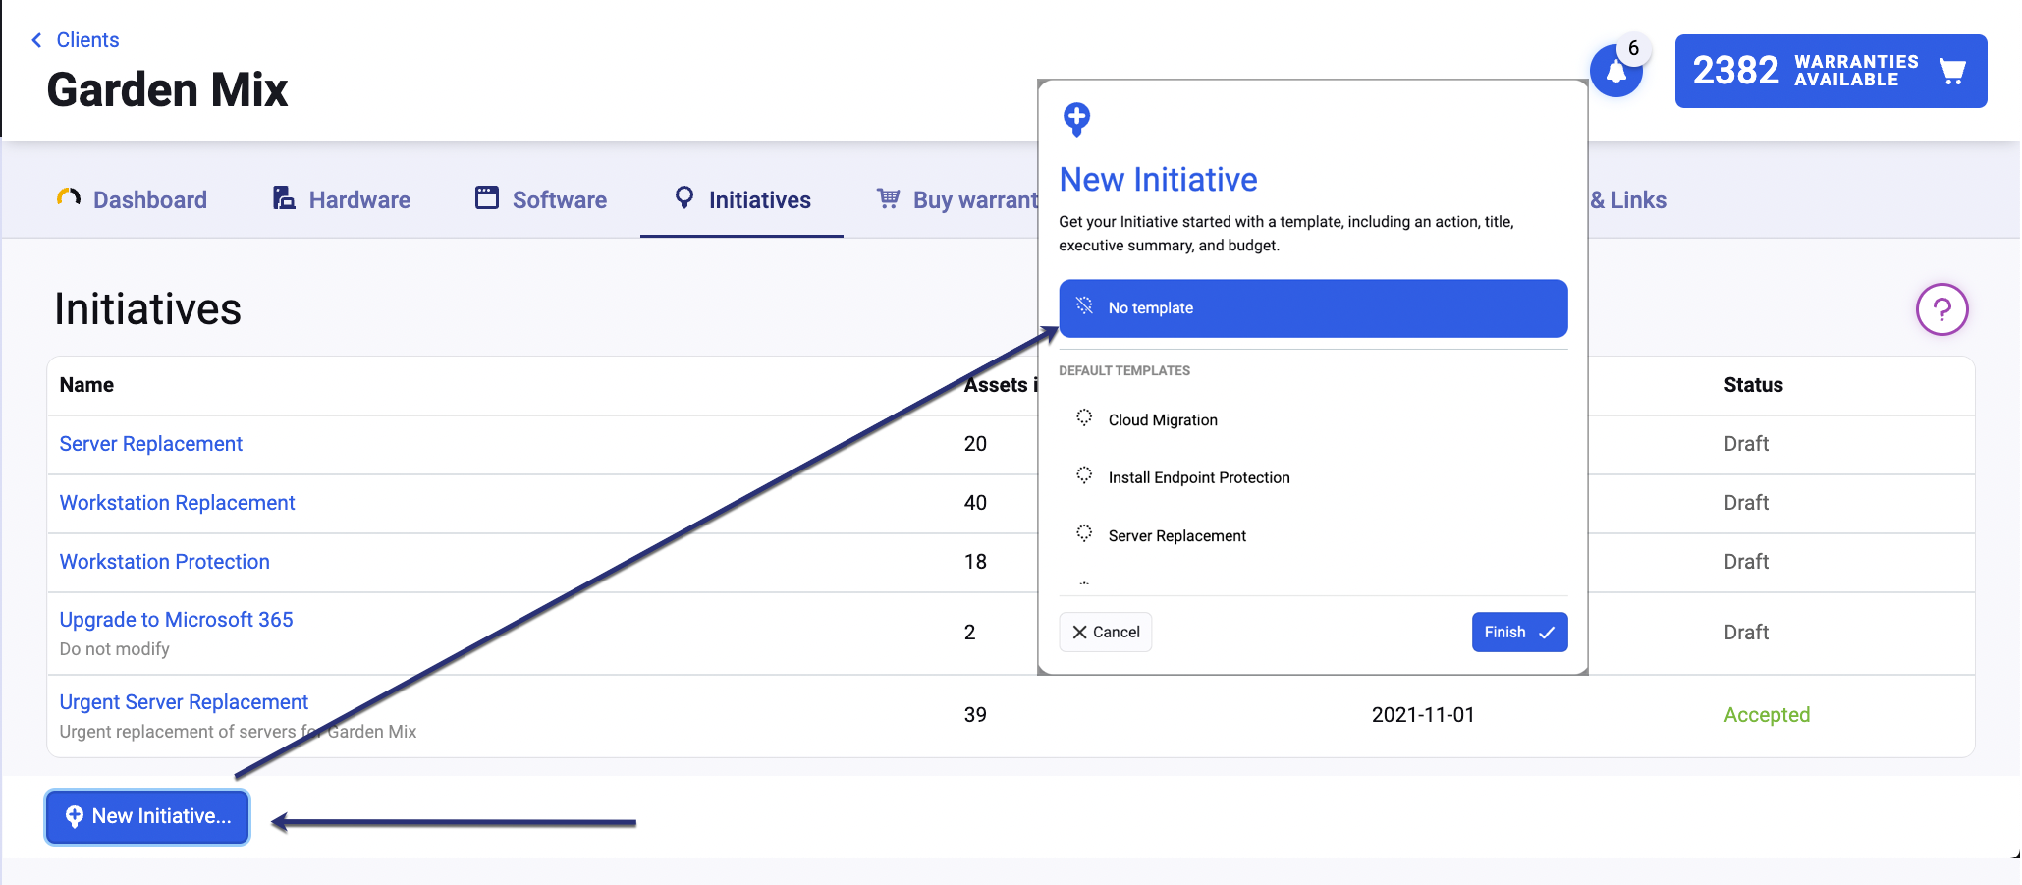Click the 2382 Warranties Available button

pos(1831,71)
